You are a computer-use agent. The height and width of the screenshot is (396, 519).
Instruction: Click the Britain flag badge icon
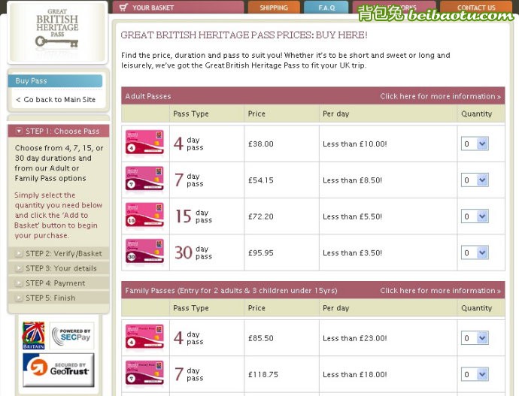point(33,335)
